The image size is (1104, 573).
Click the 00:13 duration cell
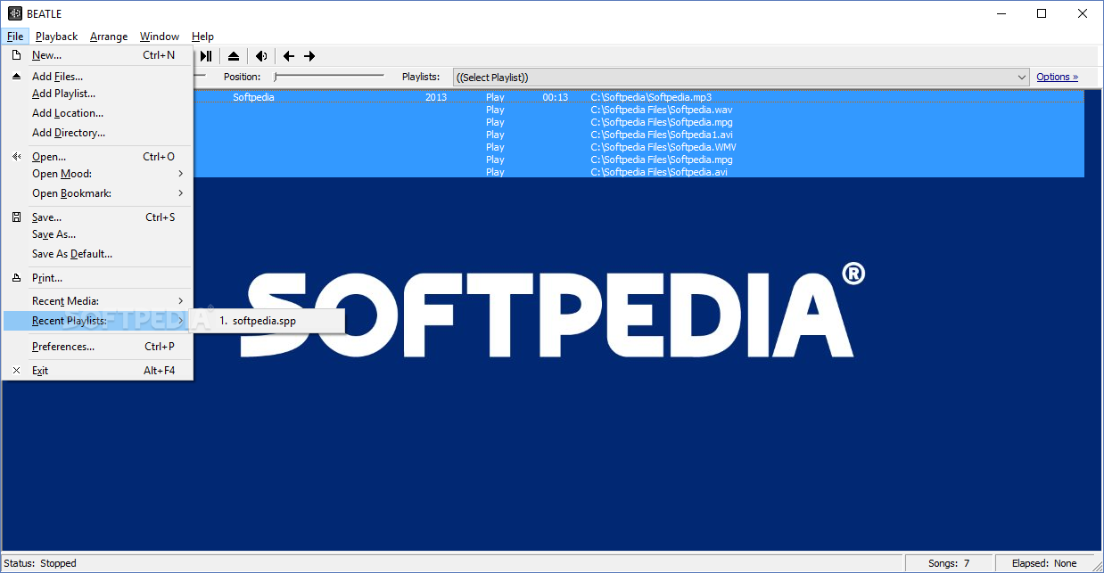(555, 97)
